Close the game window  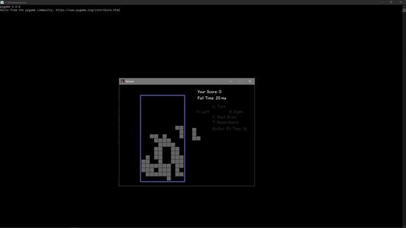(x=250, y=82)
